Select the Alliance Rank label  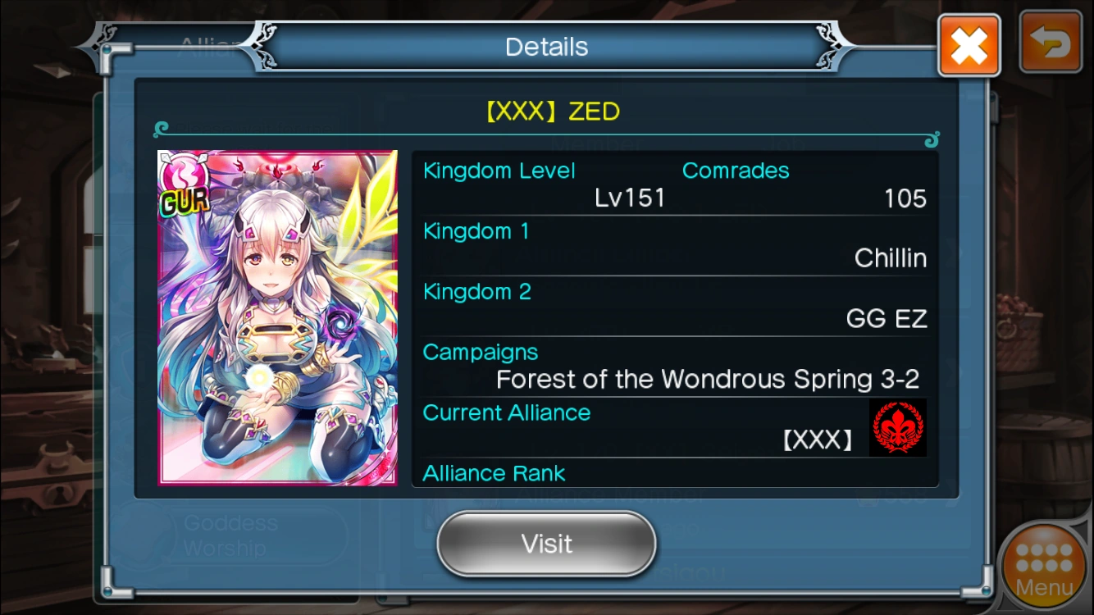pos(494,473)
